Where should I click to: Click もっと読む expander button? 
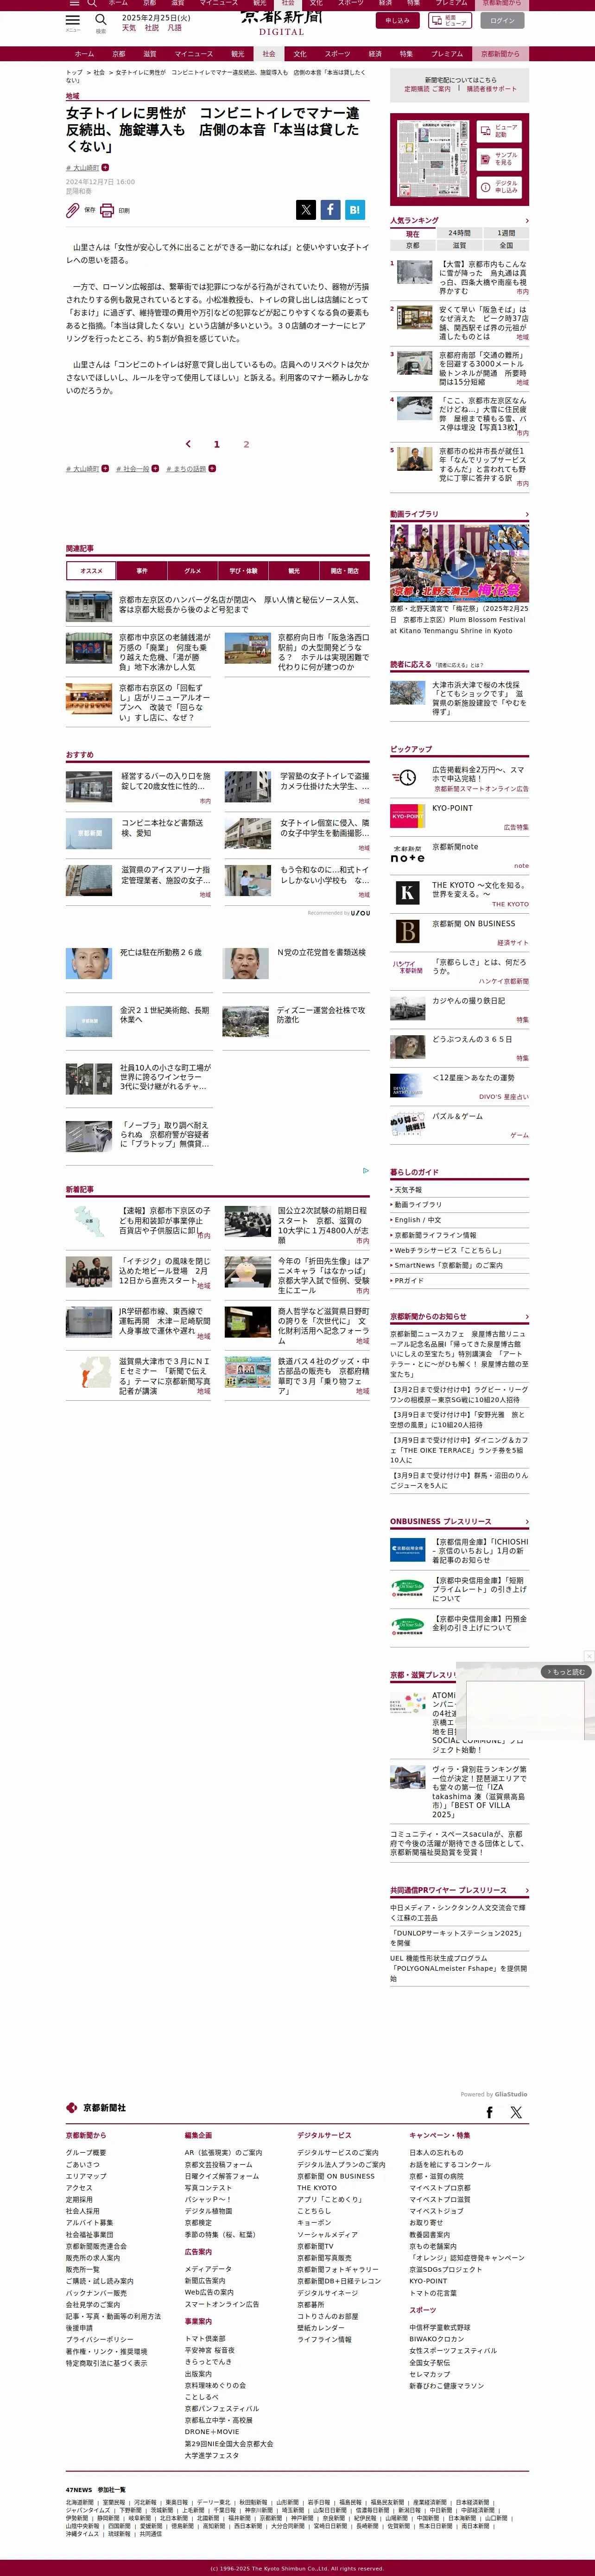coord(566,1671)
